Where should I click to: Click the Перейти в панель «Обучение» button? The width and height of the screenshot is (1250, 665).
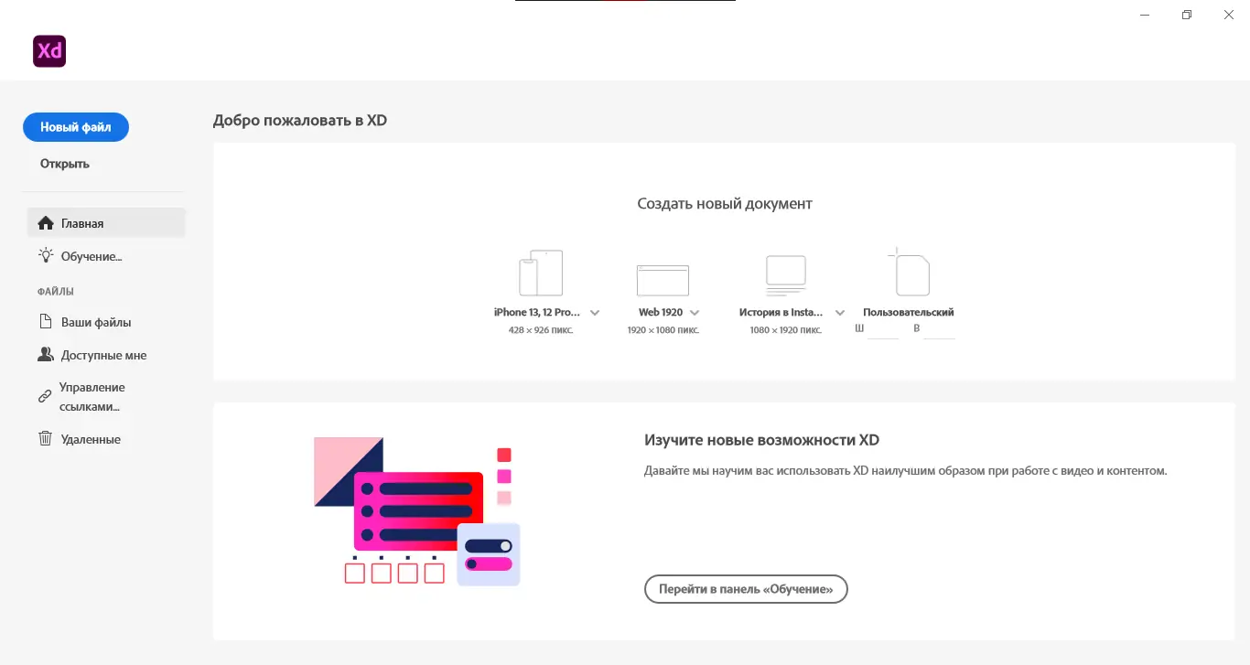[x=745, y=589]
